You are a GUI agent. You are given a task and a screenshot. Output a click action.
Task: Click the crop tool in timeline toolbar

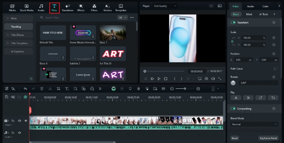coord(58,88)
